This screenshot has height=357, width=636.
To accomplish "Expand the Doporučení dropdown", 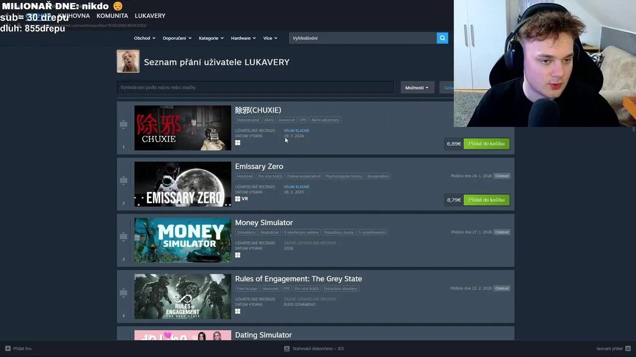I will pyautogui.click(x=177, y=38).
